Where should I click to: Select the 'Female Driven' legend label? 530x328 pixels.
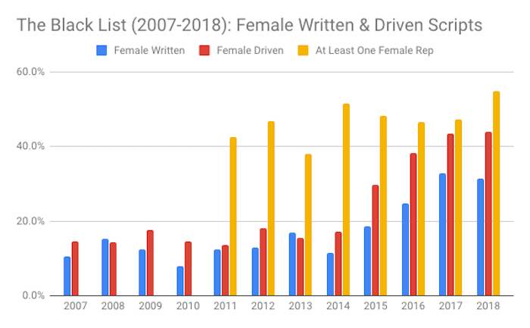[x=250, y=51]
